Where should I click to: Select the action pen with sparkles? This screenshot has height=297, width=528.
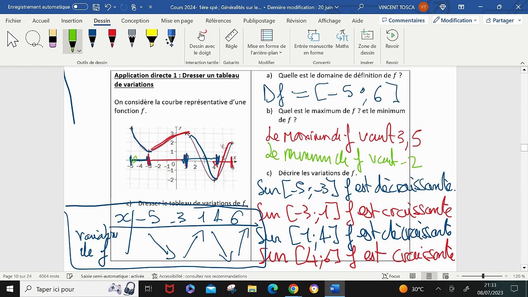click(x=171, y=38)
